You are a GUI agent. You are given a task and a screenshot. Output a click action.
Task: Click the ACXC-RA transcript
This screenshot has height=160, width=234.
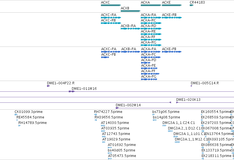coord(111,18)
